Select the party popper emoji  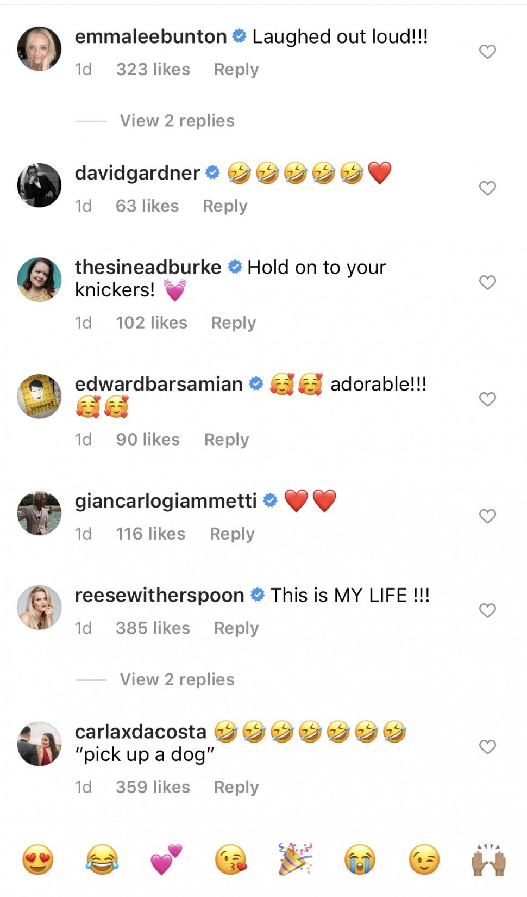coord(295,859)
